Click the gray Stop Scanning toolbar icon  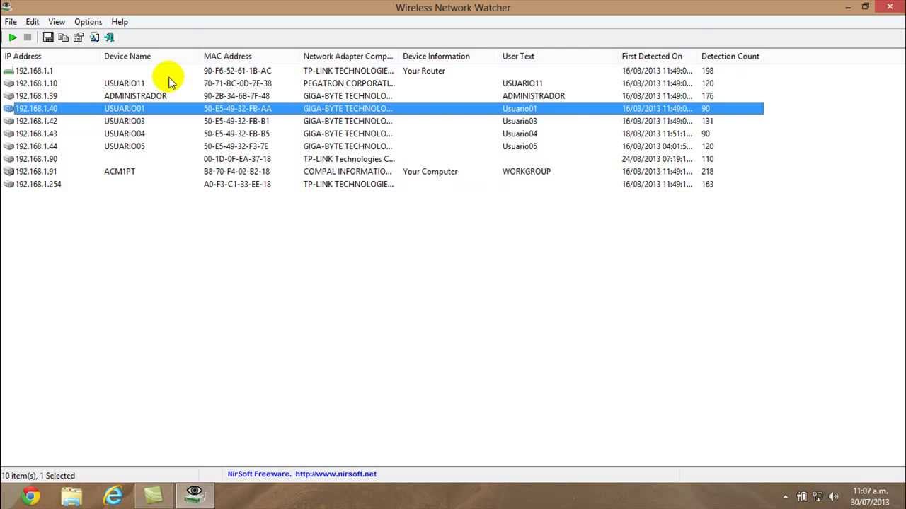(28, 37)
